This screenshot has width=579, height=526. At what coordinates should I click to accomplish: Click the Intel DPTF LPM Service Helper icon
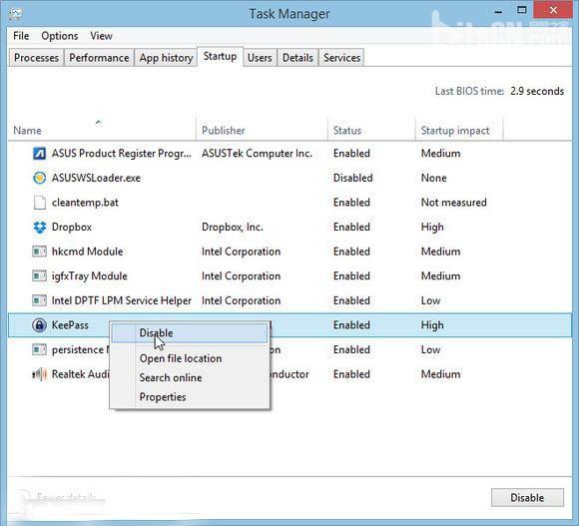pyautogui.click(x=40, y=300)
